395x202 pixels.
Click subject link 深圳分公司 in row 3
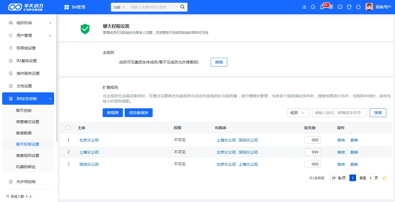(89, 164)
